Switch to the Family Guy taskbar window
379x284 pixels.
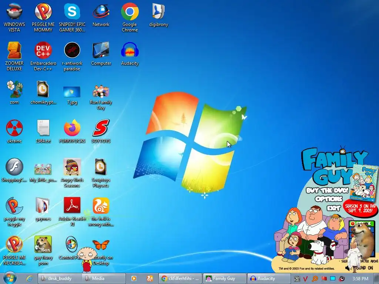[x=224, y=278]
